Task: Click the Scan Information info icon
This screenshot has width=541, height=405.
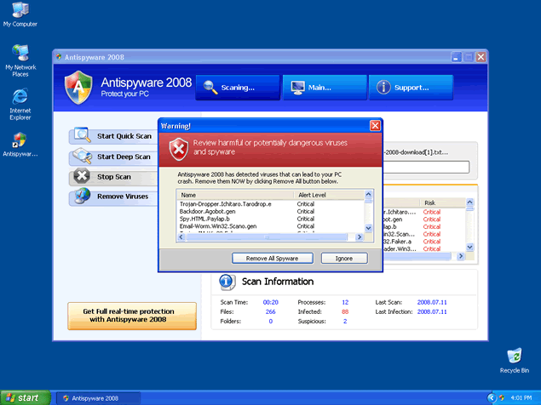Action: point(227,282)
